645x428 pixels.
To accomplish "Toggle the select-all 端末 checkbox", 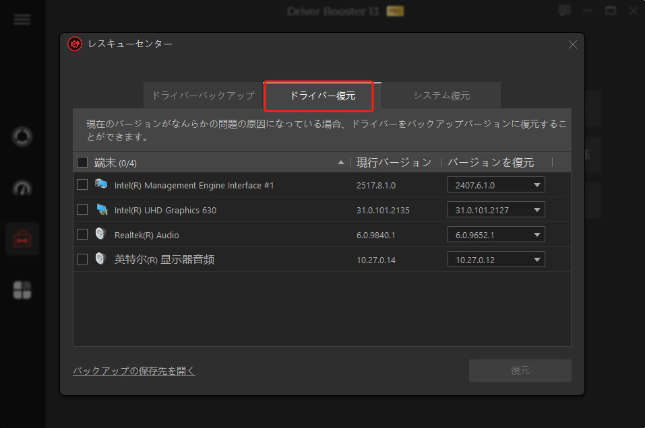I will coord(82,162).
